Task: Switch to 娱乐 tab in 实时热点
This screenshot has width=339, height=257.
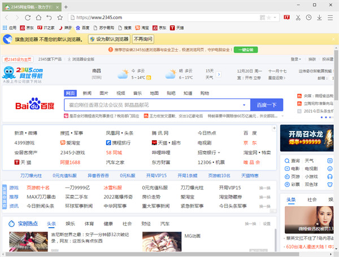Action: click(x=70, y=224)
